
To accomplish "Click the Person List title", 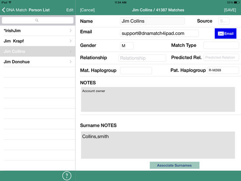I will [x=39, y=10].
